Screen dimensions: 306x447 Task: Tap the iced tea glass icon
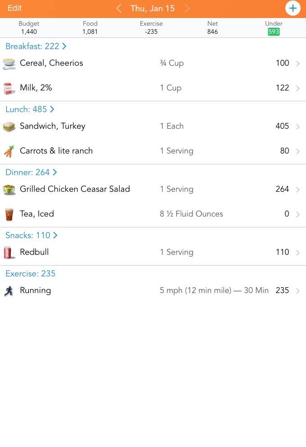pos(9,214)
